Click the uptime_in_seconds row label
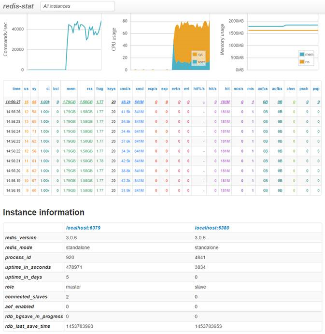Image resolution: width=325 pixels, height=334 pixels. click(x=28, y=267)
